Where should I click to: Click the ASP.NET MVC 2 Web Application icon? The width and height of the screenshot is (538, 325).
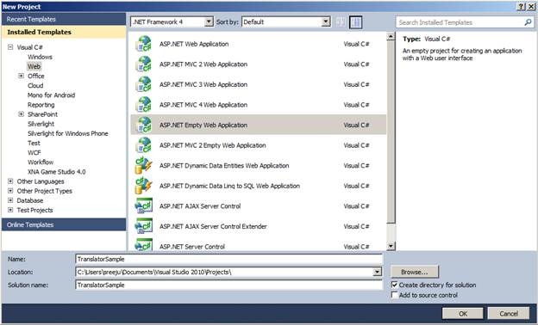[144, 64]
